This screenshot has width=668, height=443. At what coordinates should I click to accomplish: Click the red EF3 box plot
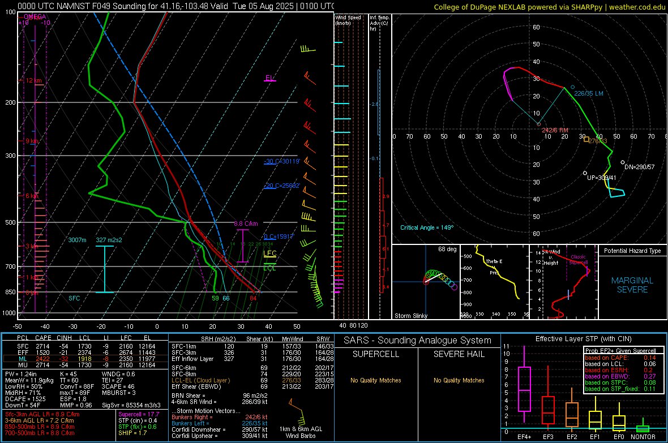tap(548, 410)
